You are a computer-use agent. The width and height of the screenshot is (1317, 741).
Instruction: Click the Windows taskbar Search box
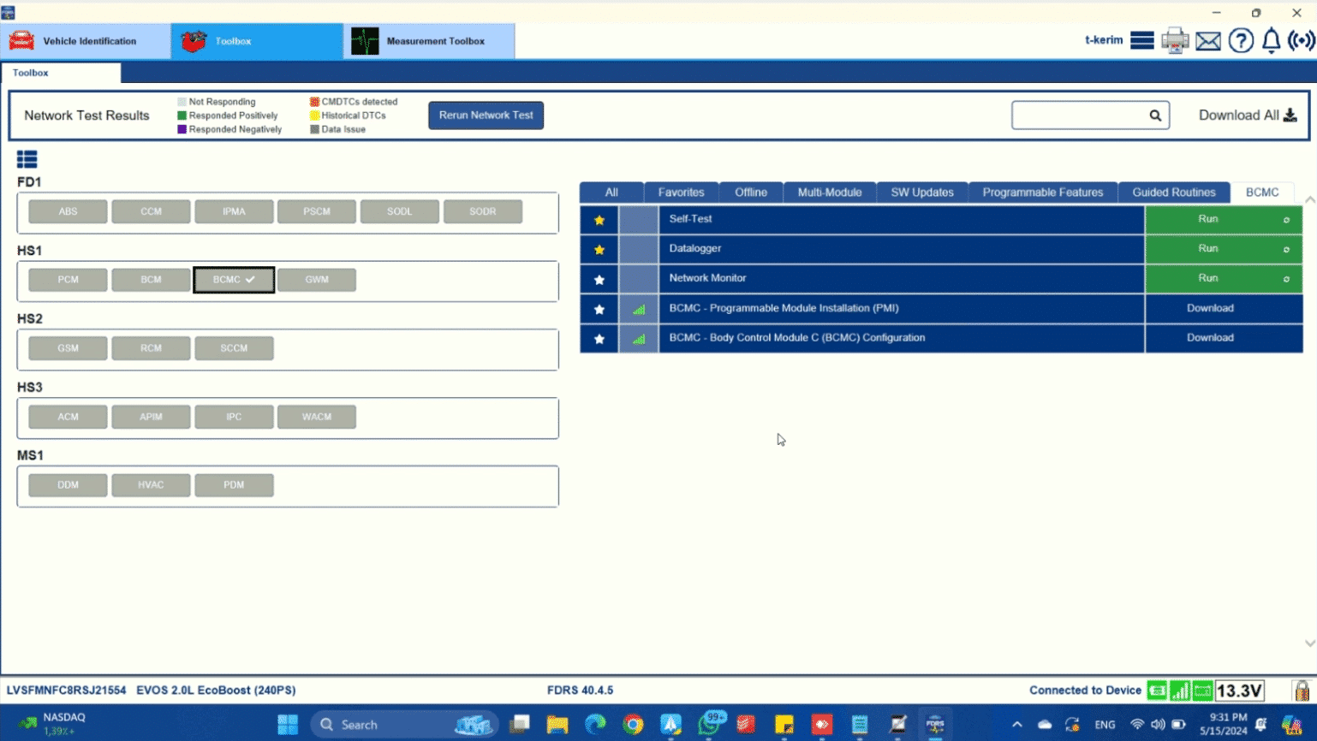pos(404,725)
